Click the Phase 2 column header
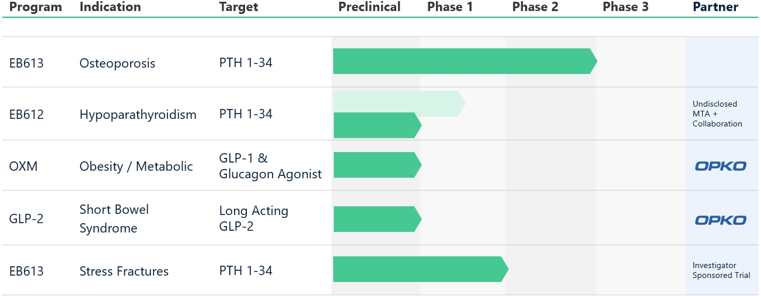 pos(535,7)
